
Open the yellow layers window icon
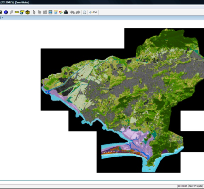coord(22,12)
